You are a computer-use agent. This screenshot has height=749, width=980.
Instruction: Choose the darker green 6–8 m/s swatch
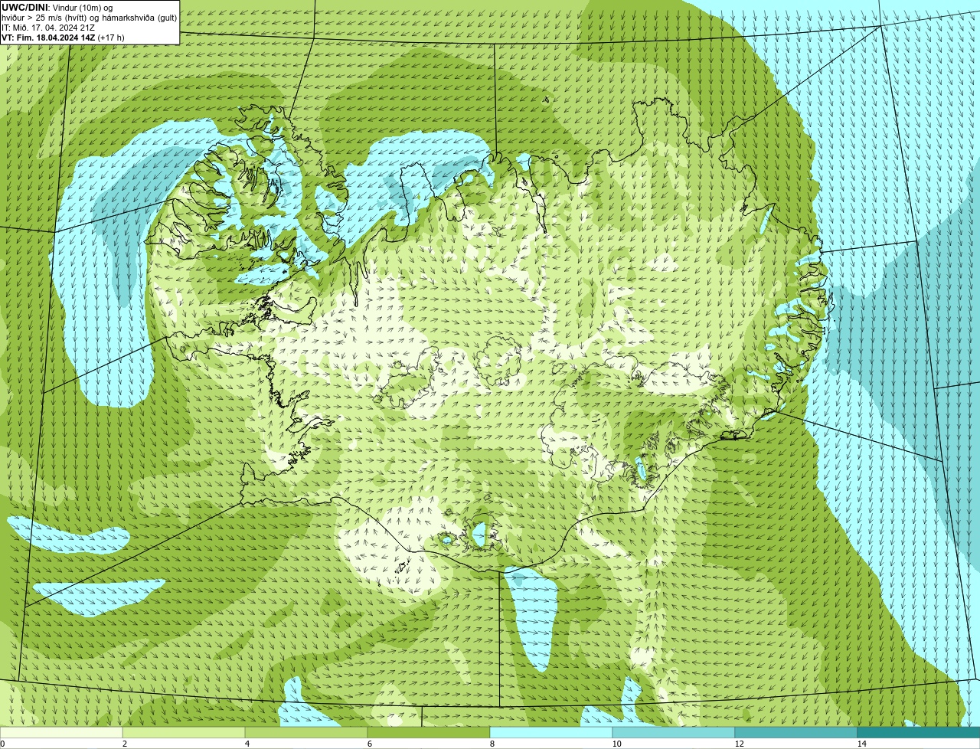tap(429, 732)
